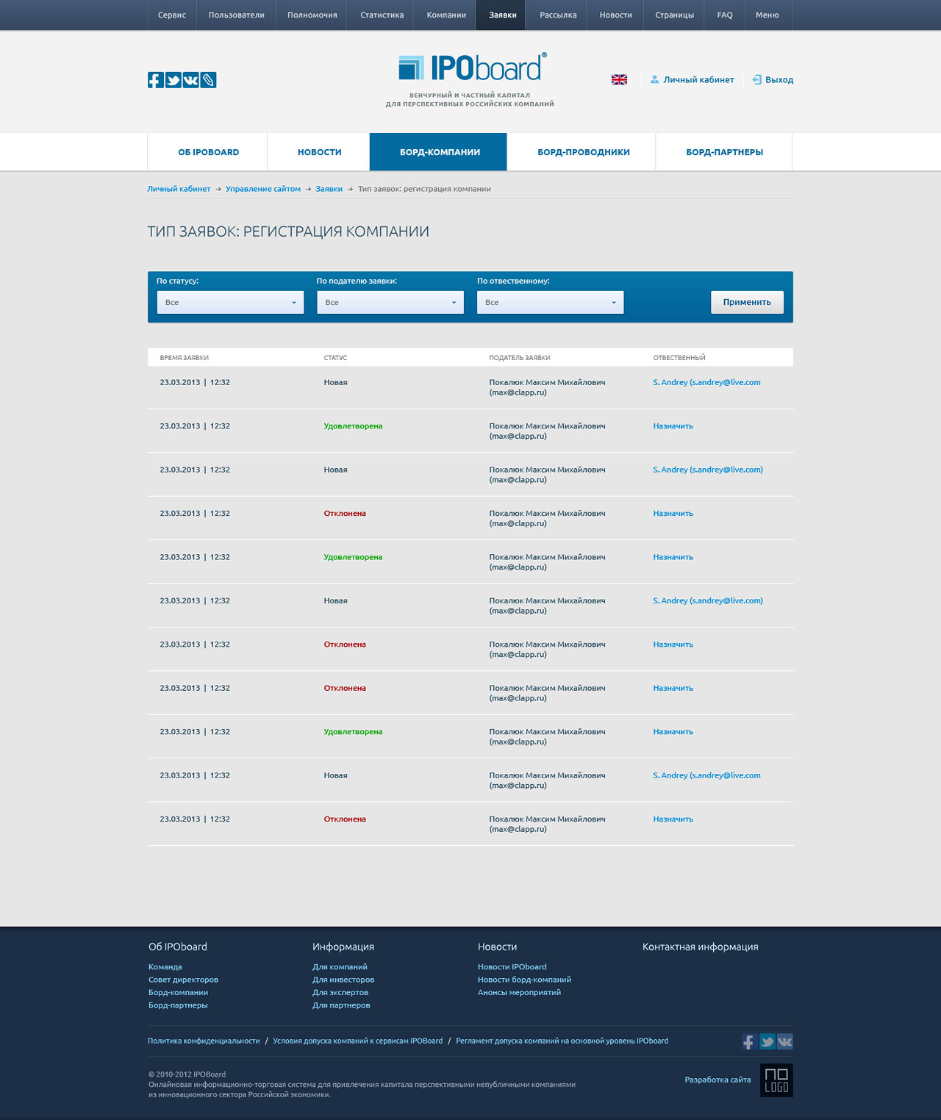The image size is (941, 1120).
Task: Select the "Пользователи" admin menu item
Action: (236, 15)
